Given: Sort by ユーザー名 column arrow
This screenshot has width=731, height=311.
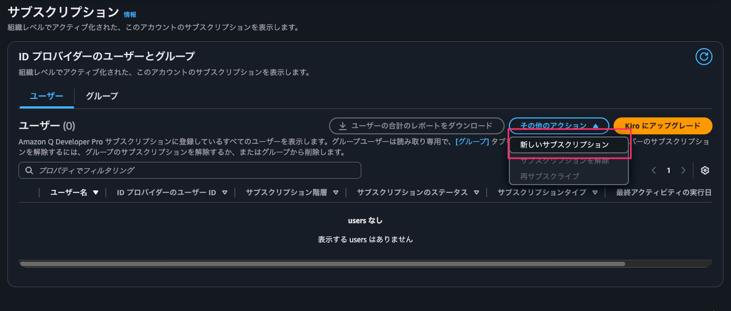Looking at the screenshot, I should [x=96, y=193].
